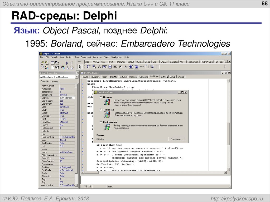Pick the OK Button component icon
This screenshot has height=202, width=270.
115,67
